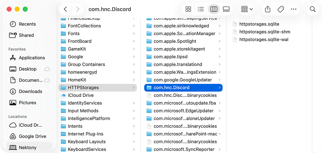Select the FontCollections folder
The height and width of the screenshot is (153, 322).
pyautogui.click(x=98, y=26)
